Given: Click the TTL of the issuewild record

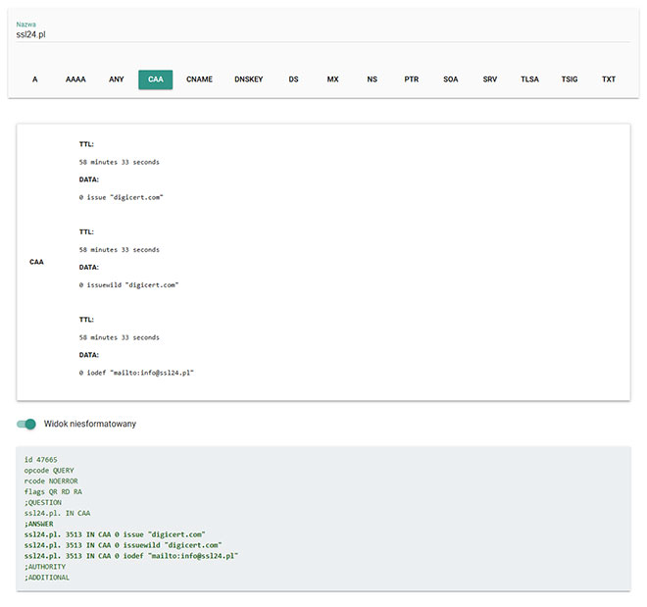Looking at the screenshot, I should point(120,250).
